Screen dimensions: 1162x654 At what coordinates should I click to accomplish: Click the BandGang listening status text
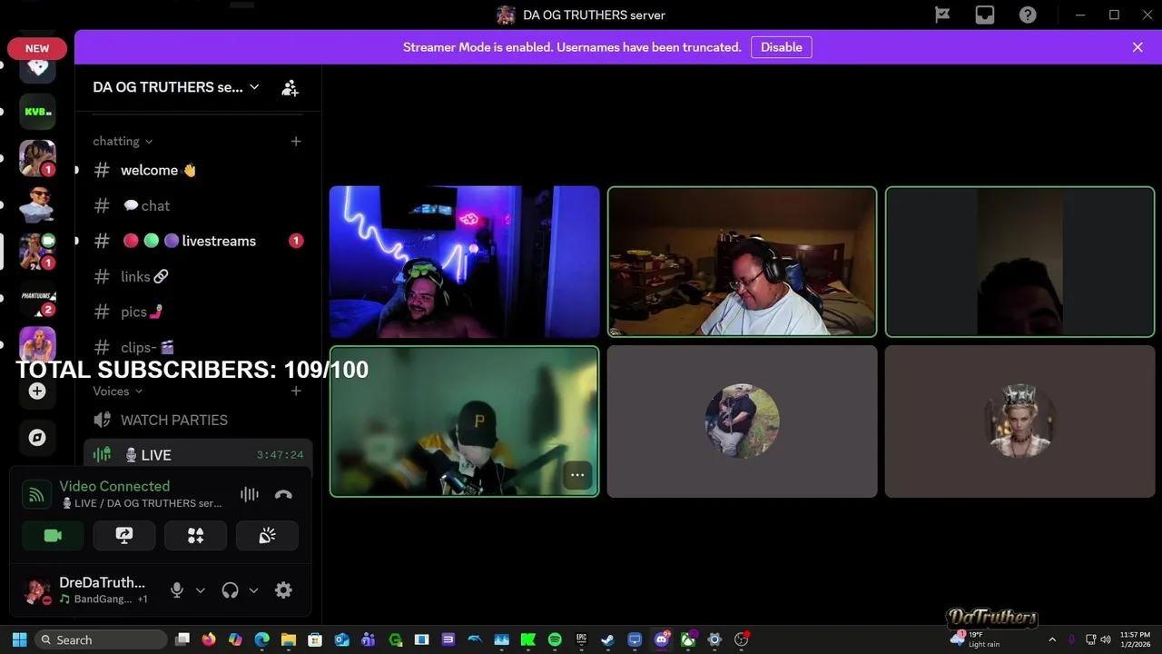pyautogui.click(x=103, y=599)
